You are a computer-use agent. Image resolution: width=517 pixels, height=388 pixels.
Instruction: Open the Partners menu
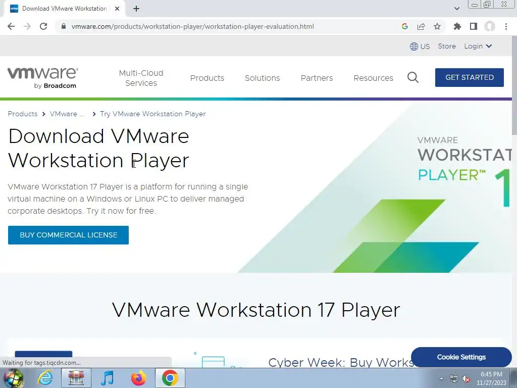point(317,78)
